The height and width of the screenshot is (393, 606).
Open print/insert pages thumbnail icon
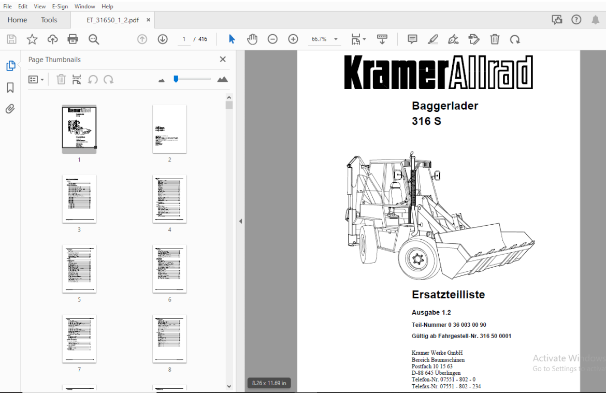coord(77,80)
